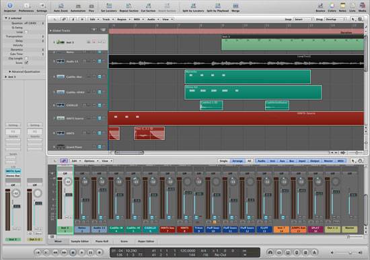Switch to the Piano Roll tab
This screenshot has height=260, width=370.
[x=102, y=241]
